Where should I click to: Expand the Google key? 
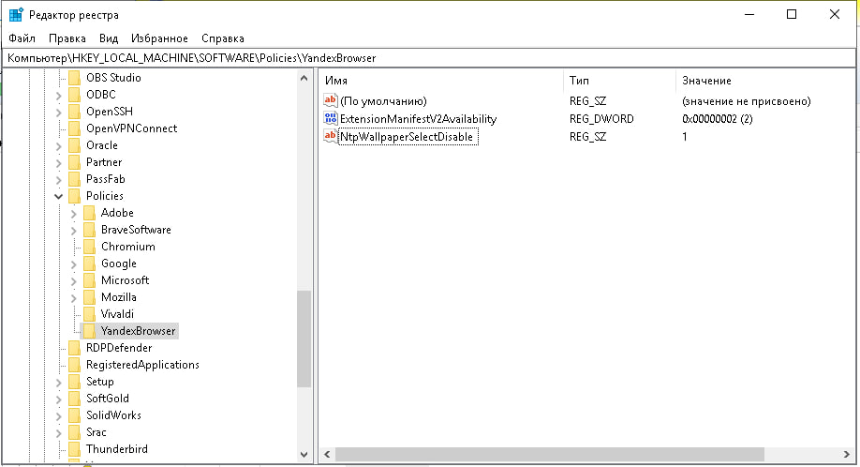click(x=73, y=264)
